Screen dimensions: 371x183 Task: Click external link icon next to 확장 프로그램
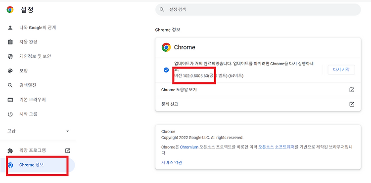click(68, 151)
